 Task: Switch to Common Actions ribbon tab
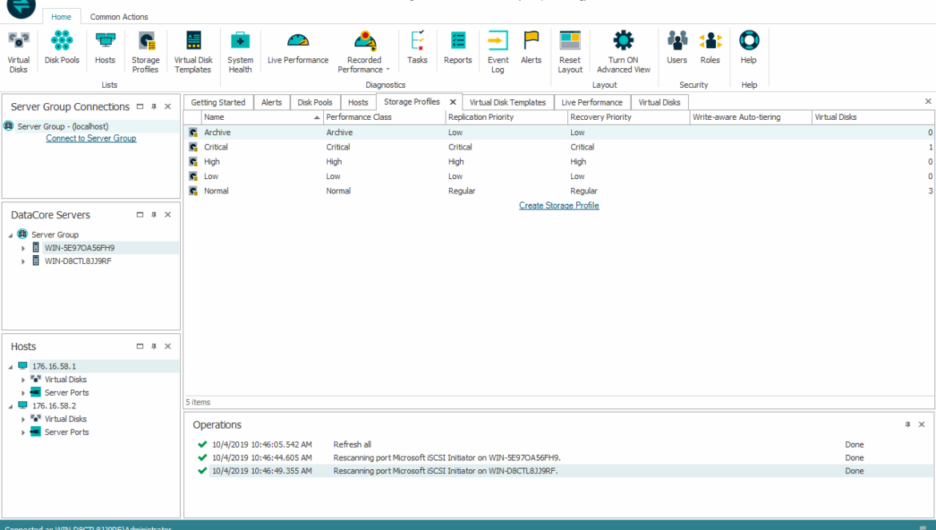(118, 17)
